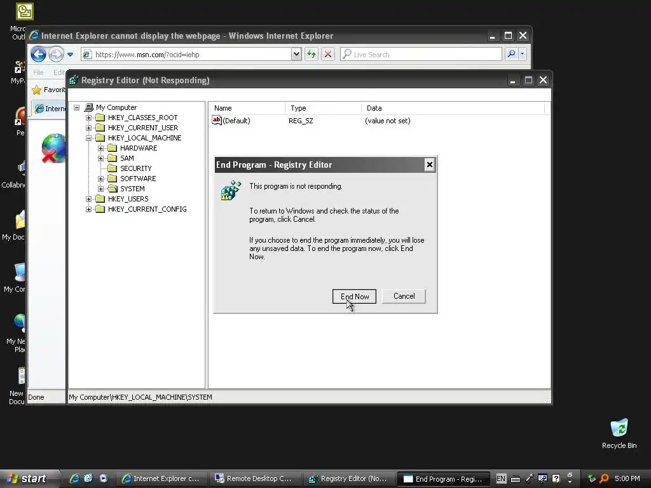Select HKEY_LOCAL_MACHINE label in tree
Image resolution: width=651 pixels, height=488 pixels.
144,138
